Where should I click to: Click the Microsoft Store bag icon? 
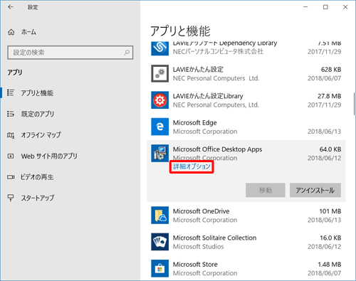click(159, 268)
